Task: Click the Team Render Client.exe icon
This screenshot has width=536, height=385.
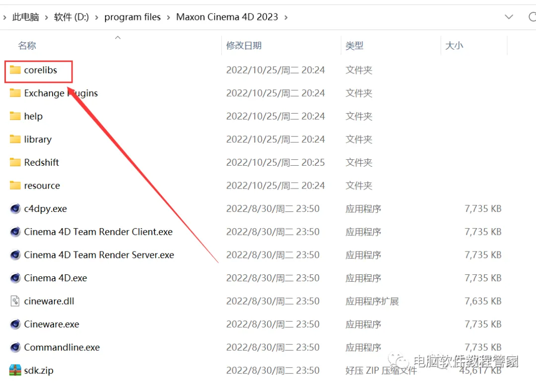Action: pos(15,232)
